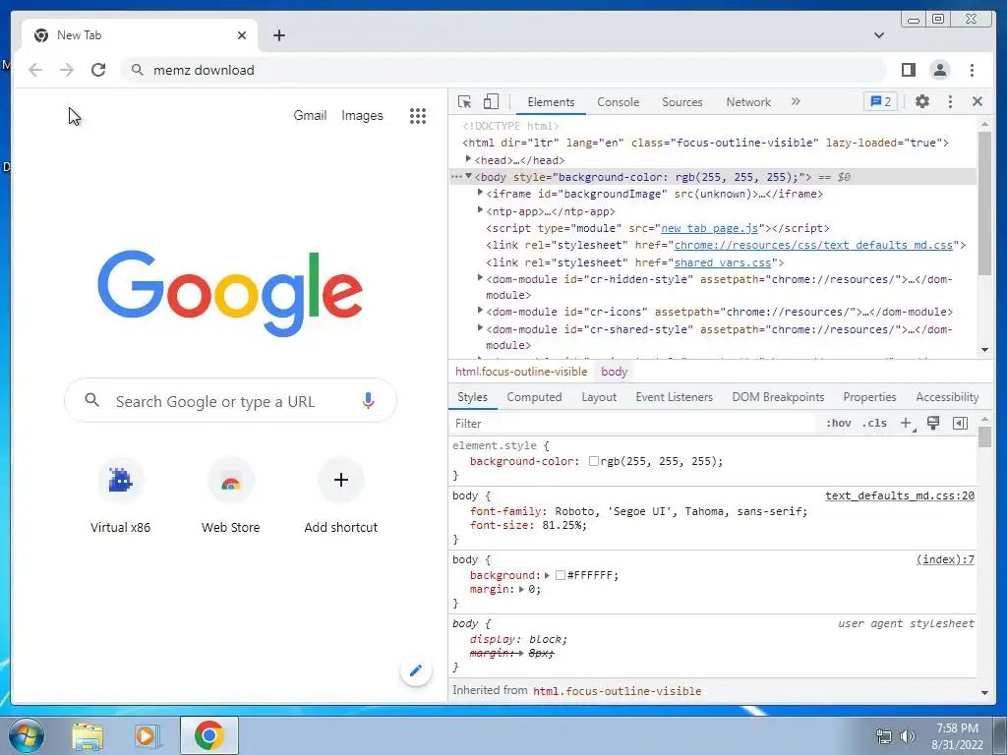Open the Event Listeners tab
The height and width of the screenshot is (755, 1007).
674,397
